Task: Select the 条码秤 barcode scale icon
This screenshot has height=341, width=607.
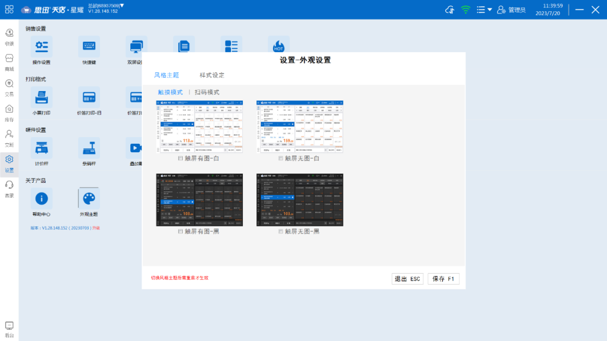Action: pyautogui.click(x=89, y=149)
